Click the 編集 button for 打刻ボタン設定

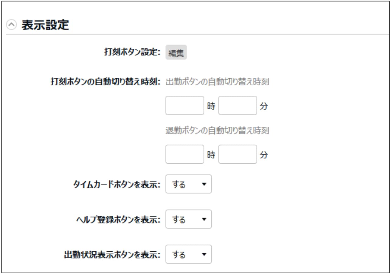coord(176,53)
